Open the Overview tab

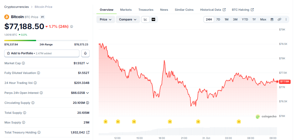pos(106,10)
